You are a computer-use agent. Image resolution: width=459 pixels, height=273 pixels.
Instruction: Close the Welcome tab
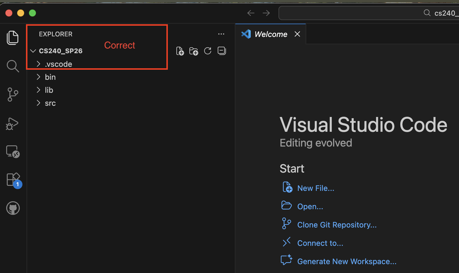click(x=297, y=34)
